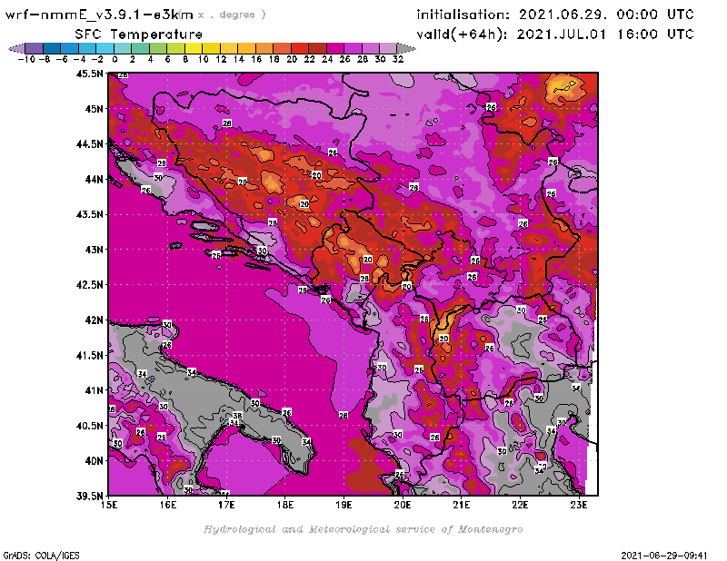Pick the light purple 30 to 32 swatch

coord(388,48)
